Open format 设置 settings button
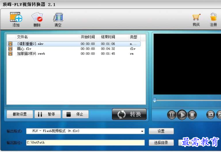The image size is (221, 152). pos(161,131)
